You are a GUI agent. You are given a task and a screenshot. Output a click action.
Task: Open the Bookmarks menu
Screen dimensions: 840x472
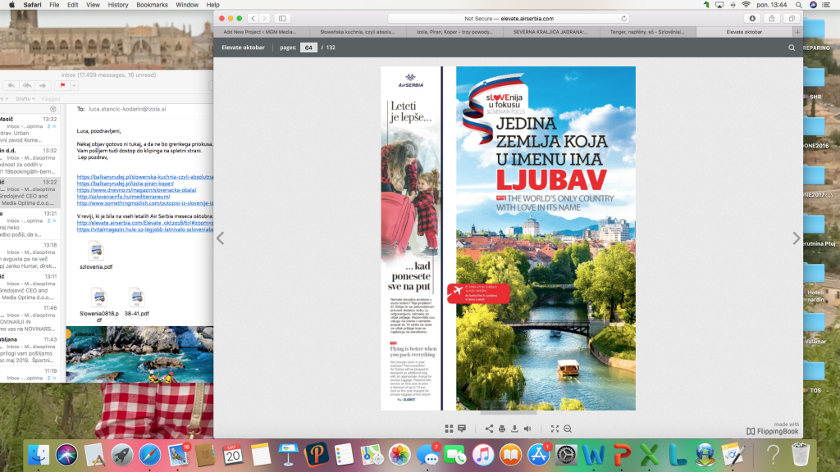tap(152, 5)
